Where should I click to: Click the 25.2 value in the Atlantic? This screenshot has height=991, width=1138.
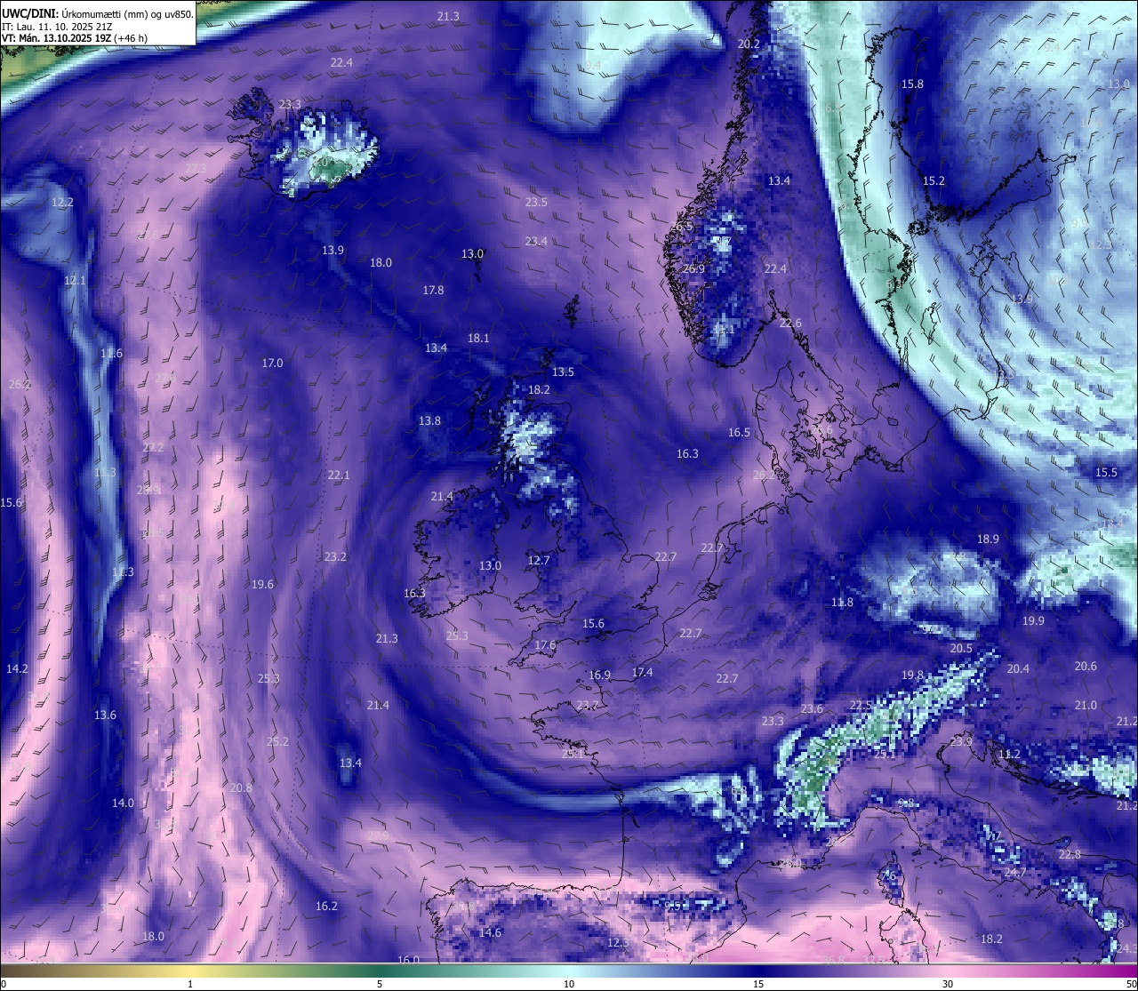coord(277,742)
